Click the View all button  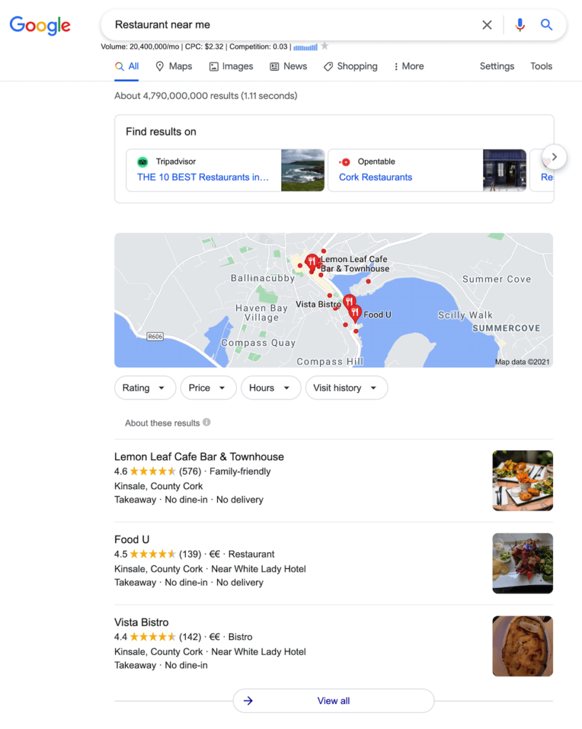tap(334, 701)
